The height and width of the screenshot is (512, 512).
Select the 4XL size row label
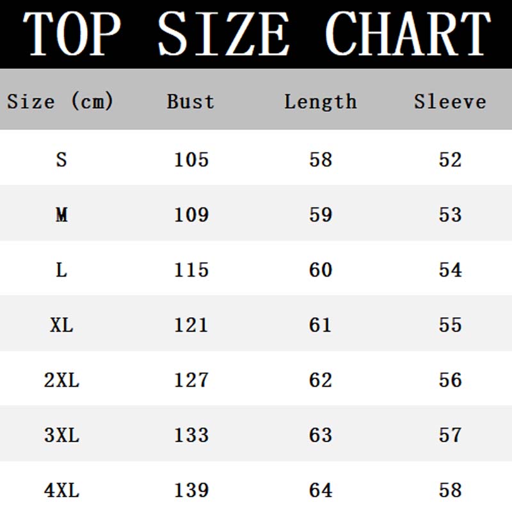[61, 490]
